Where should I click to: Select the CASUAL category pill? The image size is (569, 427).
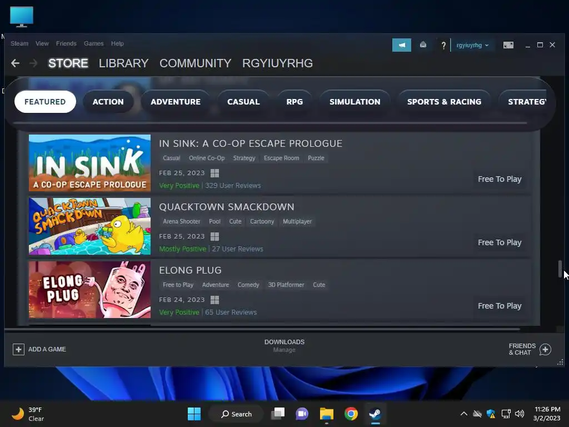pos(243,102)
